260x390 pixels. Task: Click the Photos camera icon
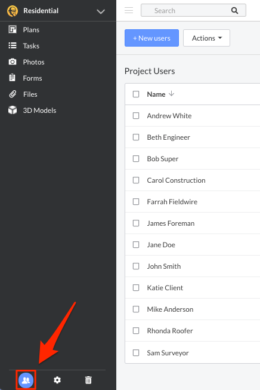click(x=13, y=62)
